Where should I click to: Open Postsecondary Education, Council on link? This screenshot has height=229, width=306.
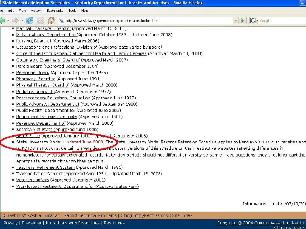(x=53, y=98)
